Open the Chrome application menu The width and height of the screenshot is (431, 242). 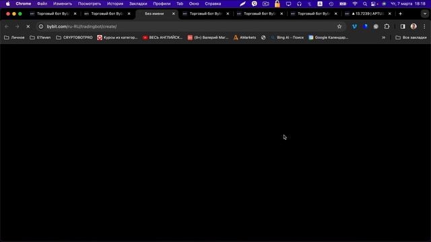24,4
